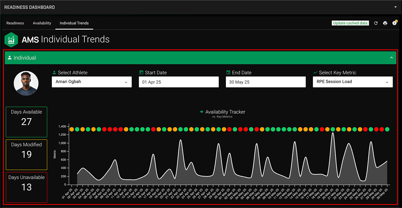Click Amari Ogbah's profile photo

click(26, 83)
